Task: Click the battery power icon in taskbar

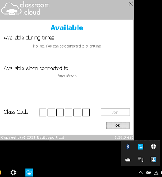Action: pyautogui.click(x=148, y=173)
